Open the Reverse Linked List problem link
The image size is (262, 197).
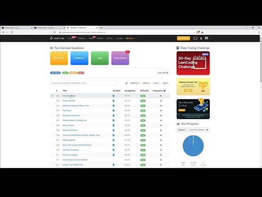(71, 115)
